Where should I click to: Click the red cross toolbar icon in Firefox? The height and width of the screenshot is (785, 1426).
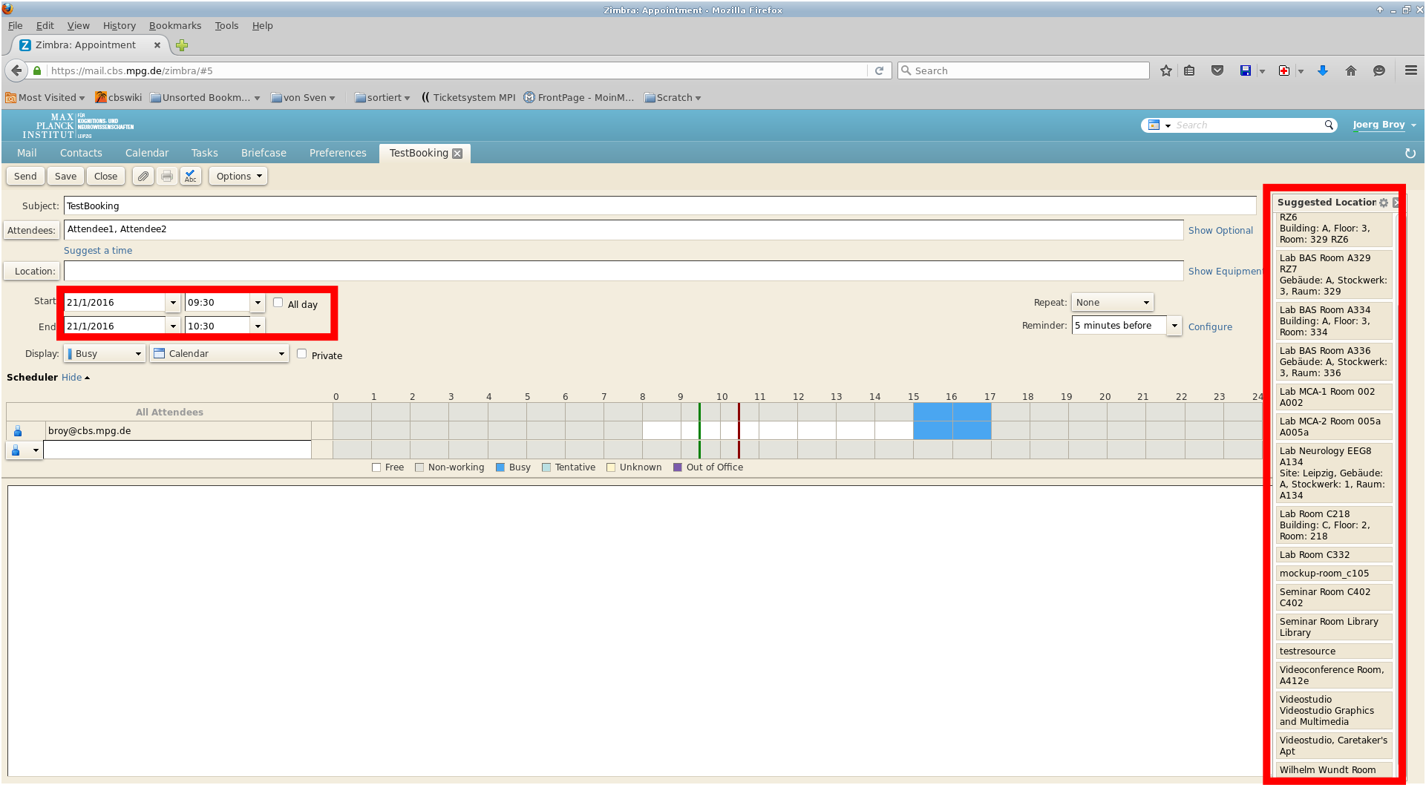(x=1284, y=71)
